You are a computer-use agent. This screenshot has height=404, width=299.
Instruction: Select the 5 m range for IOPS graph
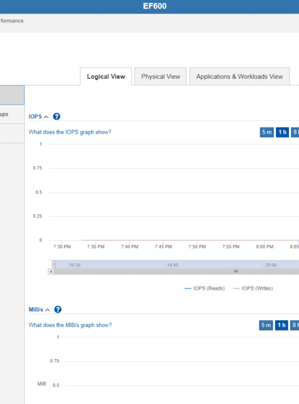pos(267,132)
